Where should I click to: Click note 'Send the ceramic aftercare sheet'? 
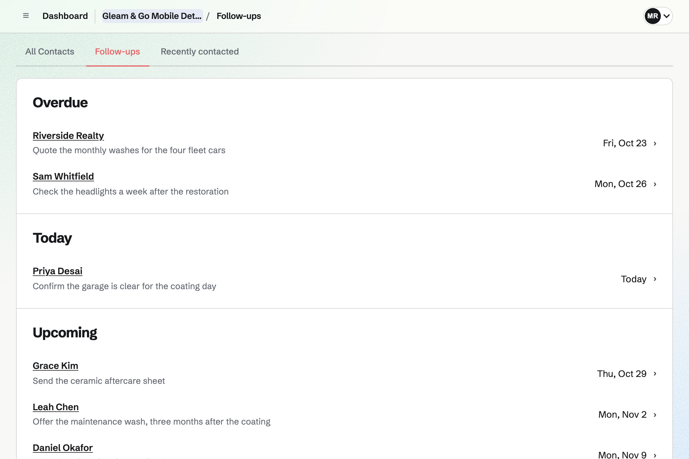coord(99,381)
